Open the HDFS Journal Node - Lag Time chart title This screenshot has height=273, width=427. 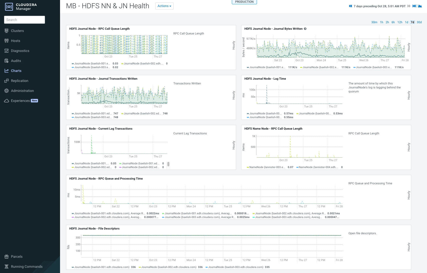[x=265, y=79]
